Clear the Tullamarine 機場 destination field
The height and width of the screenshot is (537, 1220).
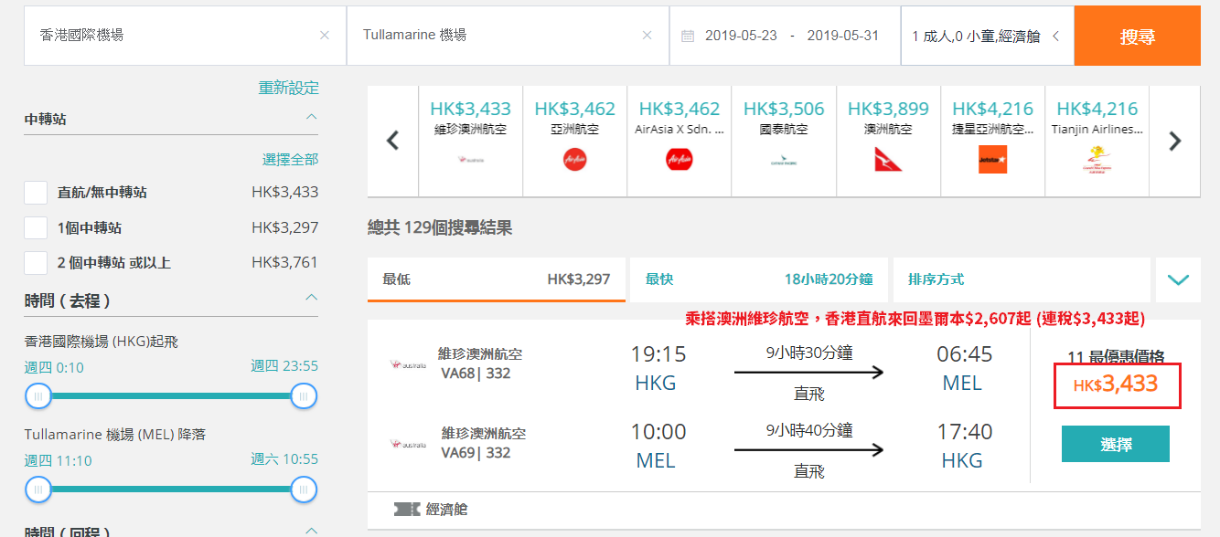(647, 36)
